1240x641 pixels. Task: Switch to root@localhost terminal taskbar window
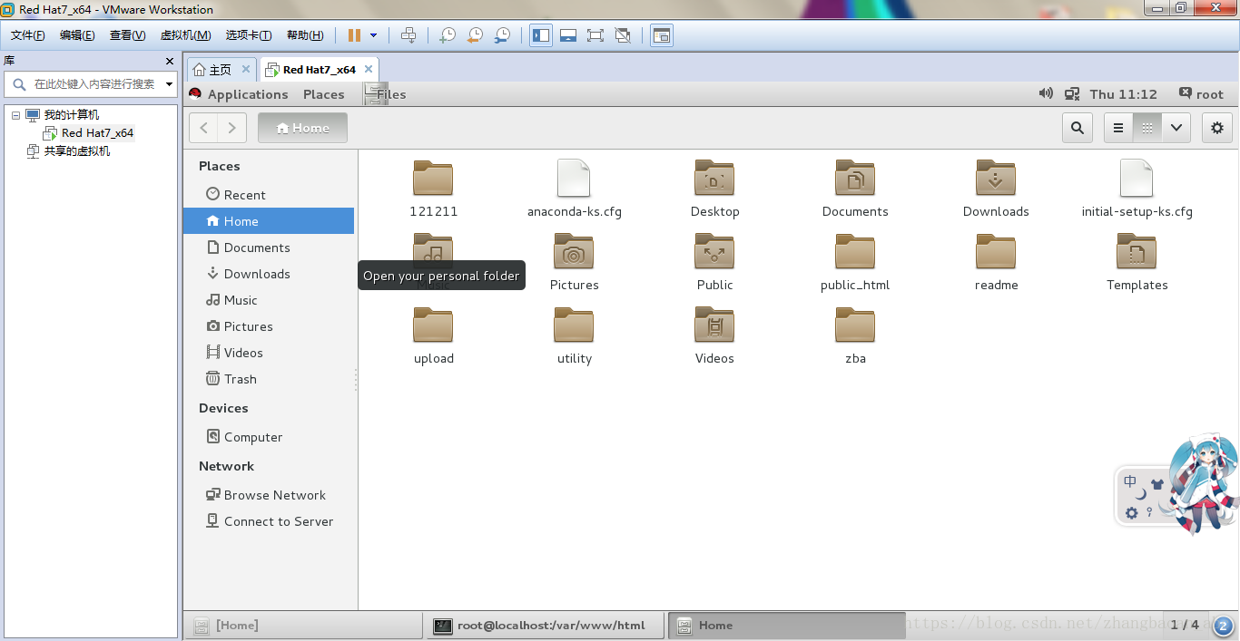pyautogui.click(x=544, y=626)
